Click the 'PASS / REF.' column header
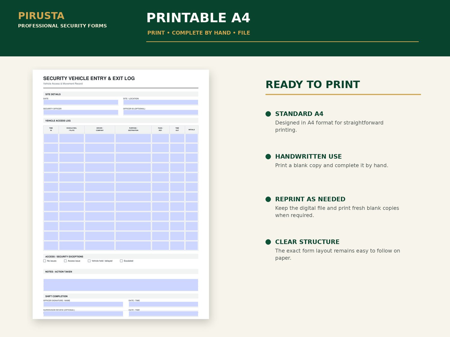 pos(160,129)
